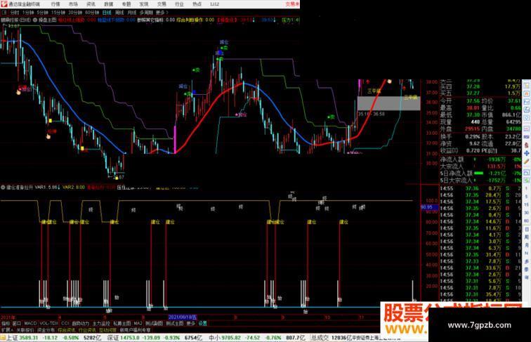
Task: Click the red application logo icon
Action: pos(4,4)
